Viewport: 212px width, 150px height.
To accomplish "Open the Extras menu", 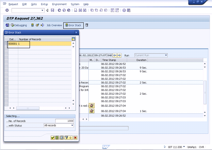I will 44,4.
